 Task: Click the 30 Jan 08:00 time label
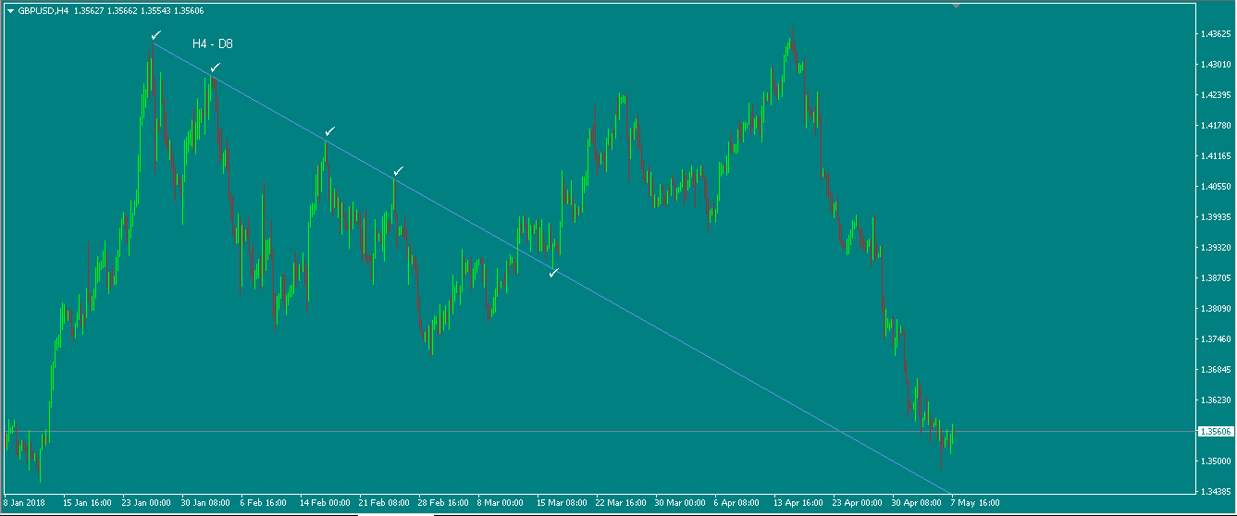tap(205, 503)
